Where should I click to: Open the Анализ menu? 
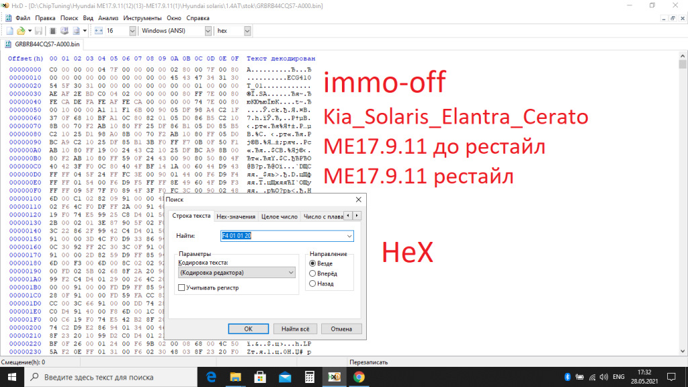[x=108, y=18]
